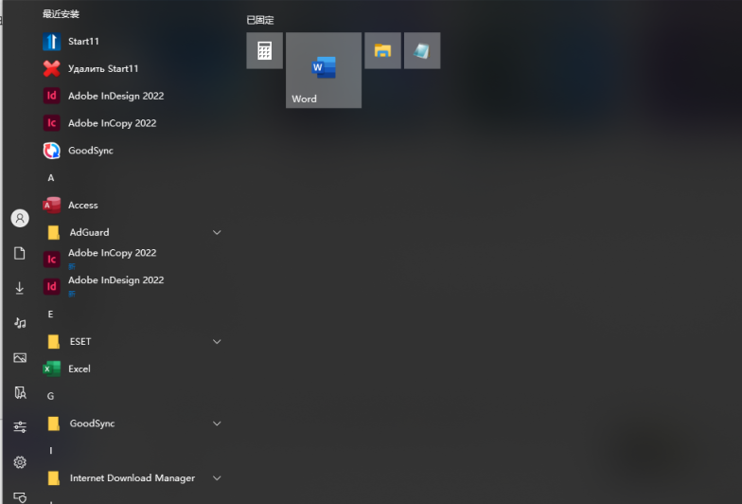The height and width of the screenshot is (504, 742).
Task: Open Adobe InDesign 2022 in the A section
Action: [132, 286]
